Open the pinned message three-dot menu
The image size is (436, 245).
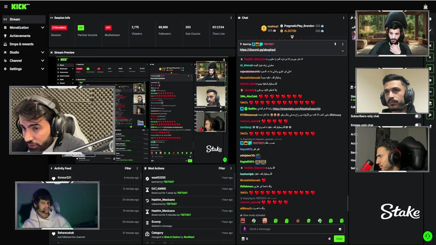click(343, 44)
